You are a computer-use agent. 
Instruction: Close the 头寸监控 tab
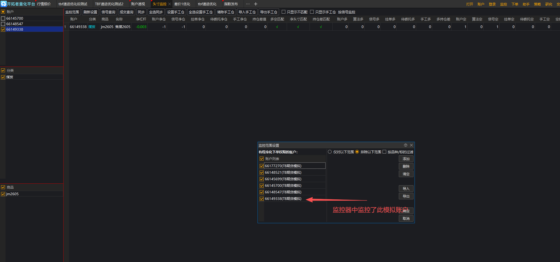[170, 4]
